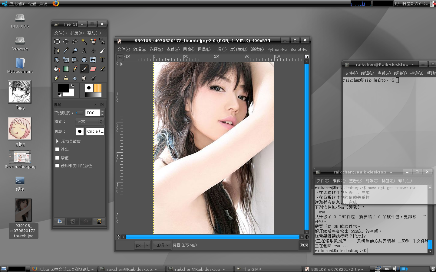Pick the Pencil tool
The image size is (436, 272).
point(75,69)
